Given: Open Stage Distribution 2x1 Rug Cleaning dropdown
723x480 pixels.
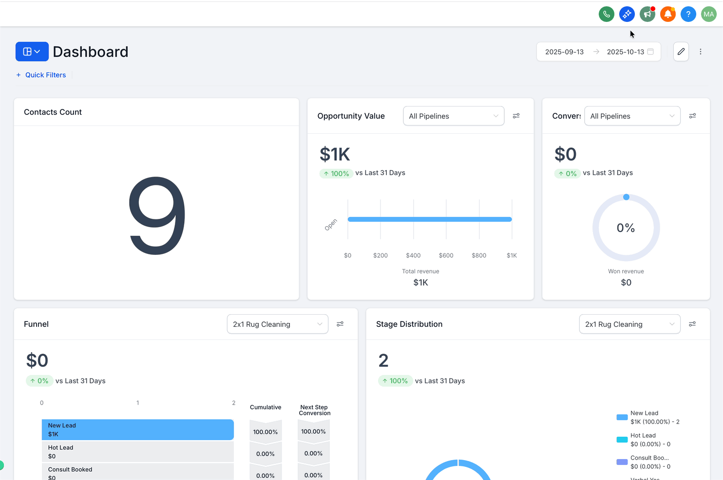Looking at the screenshot, I should click(x=630, y=324).
